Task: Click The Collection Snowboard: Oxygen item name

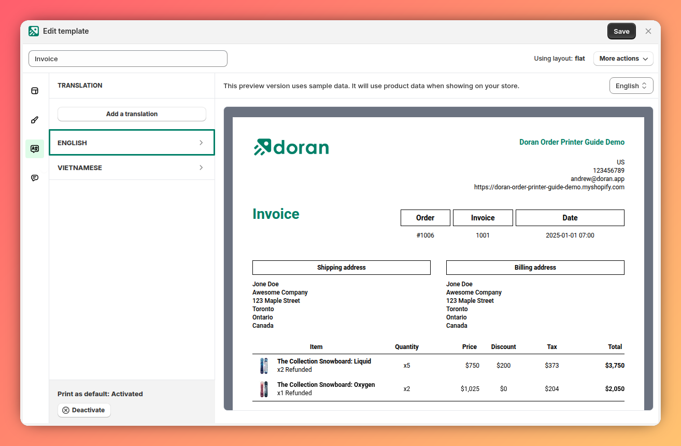Action: point(326,385)
